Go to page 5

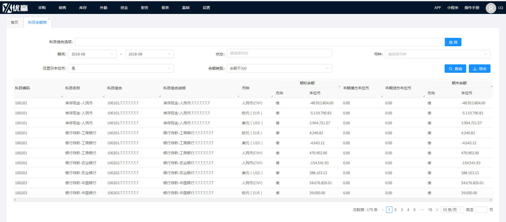pyautogui.click(x=415, y=210)
